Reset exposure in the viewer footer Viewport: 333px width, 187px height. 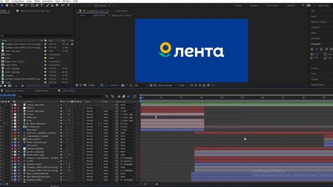click(x=208, y=85)
